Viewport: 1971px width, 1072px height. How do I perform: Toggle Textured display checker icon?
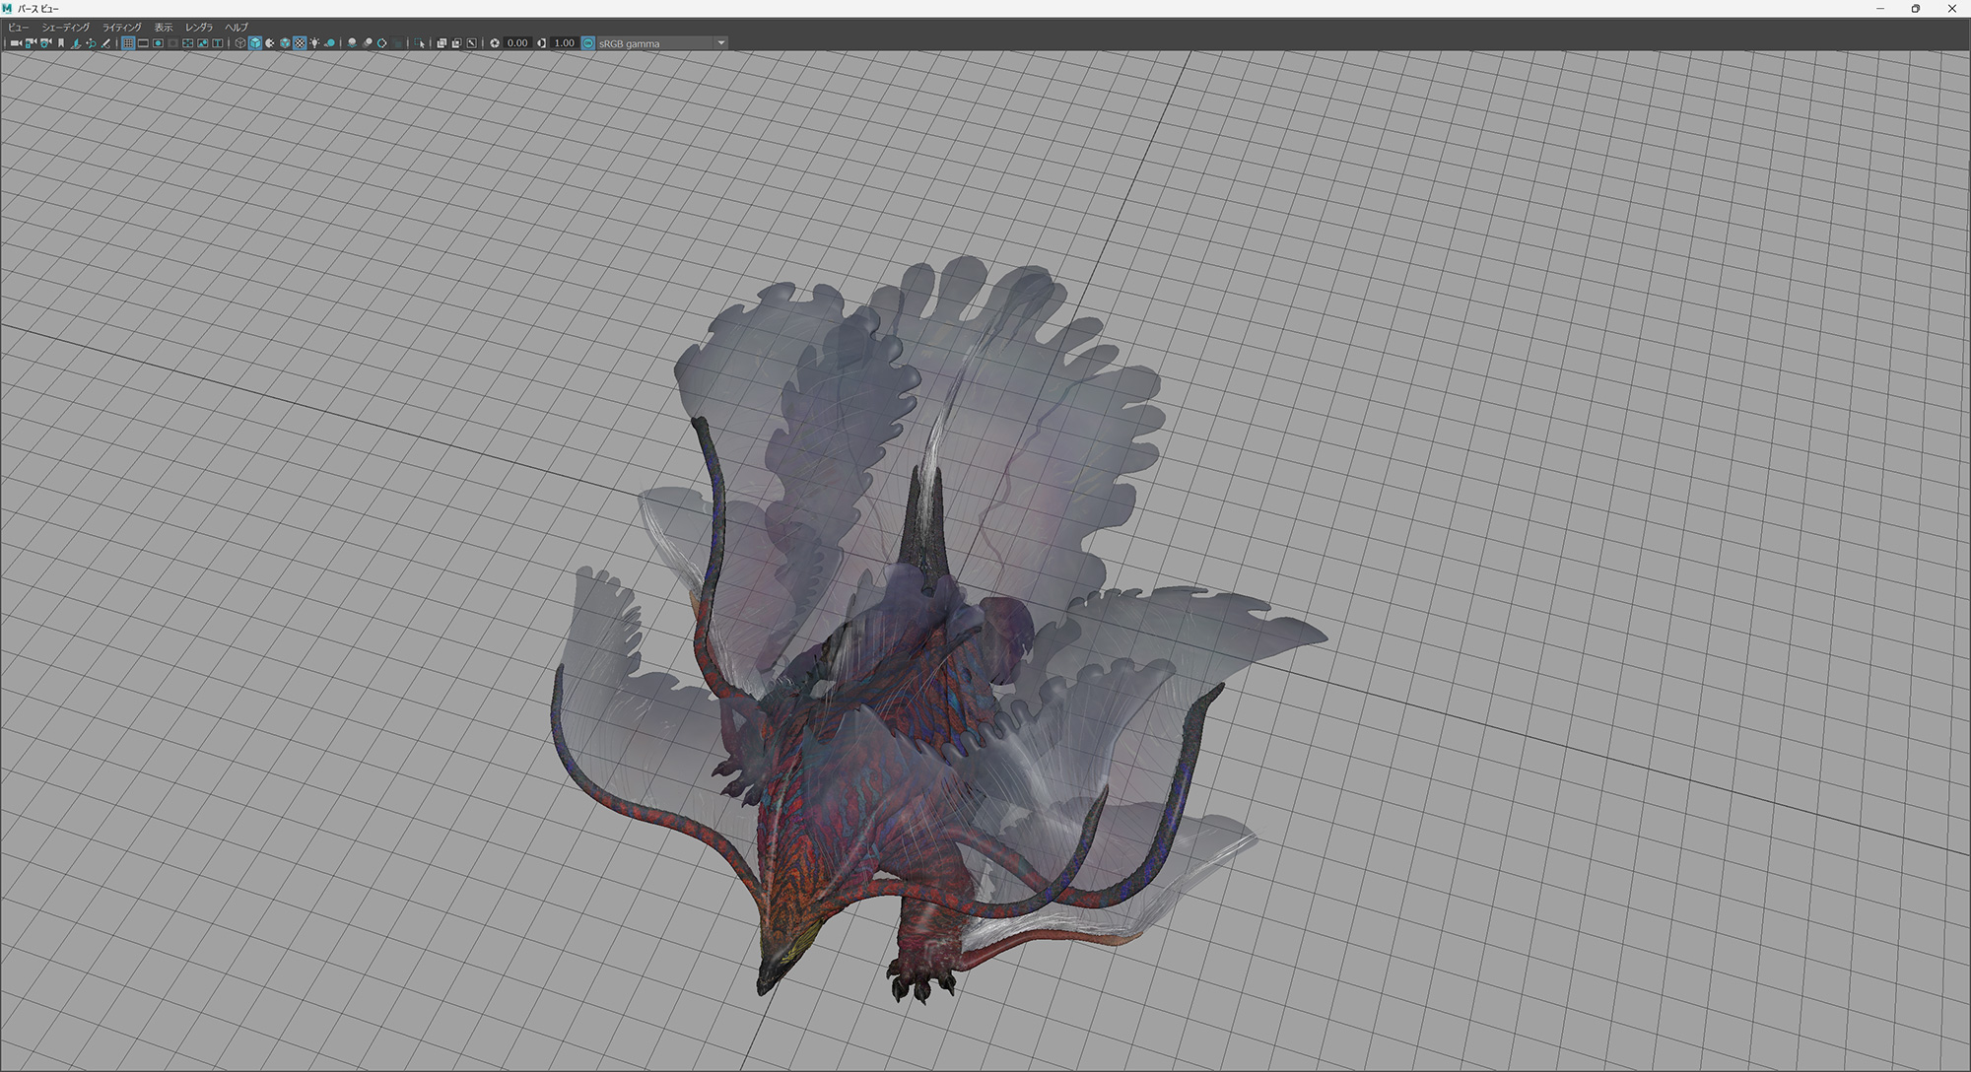pos(300,43)
